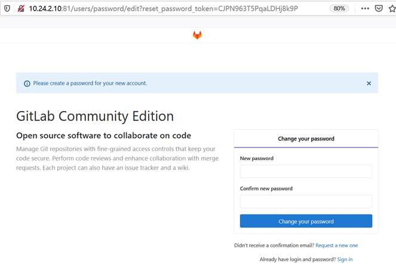Select the Change your password tab
The height and width of the screenshot is (264, 396).
[x=306, y=139]
